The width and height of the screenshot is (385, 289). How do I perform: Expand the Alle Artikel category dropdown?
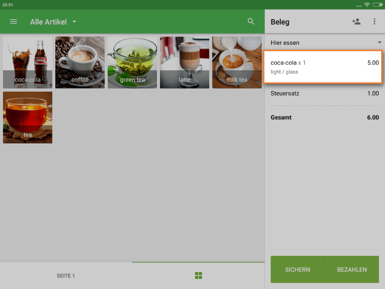tap(53, 22)
